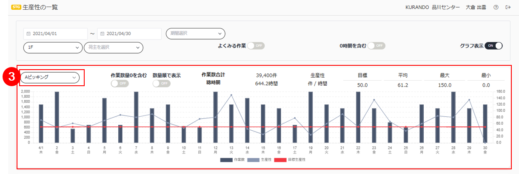
Task: Enable the 数量順で表示 switch
Action: [x=161, y=84]
